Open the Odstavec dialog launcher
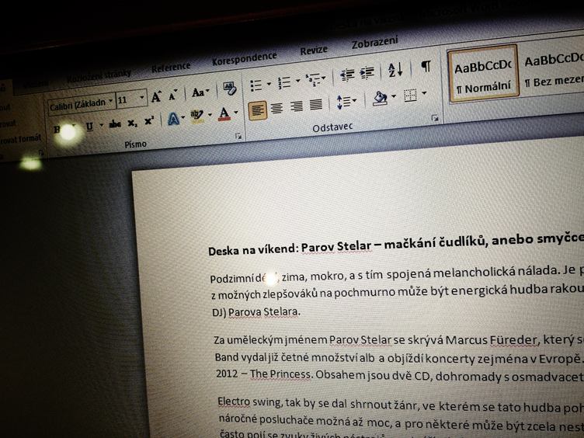 pyautogui.click(x=435, y=119)
